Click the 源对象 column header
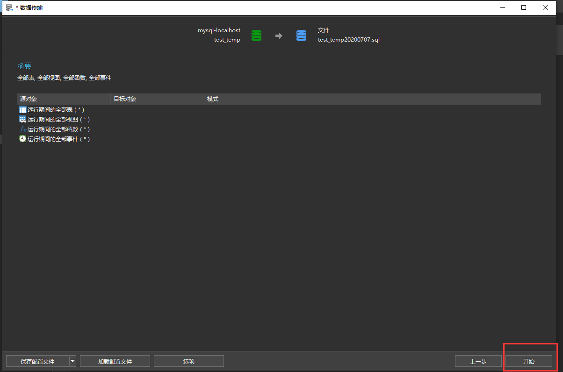The height and width of the screenshot is (372, 563). (x=28, y=99)
